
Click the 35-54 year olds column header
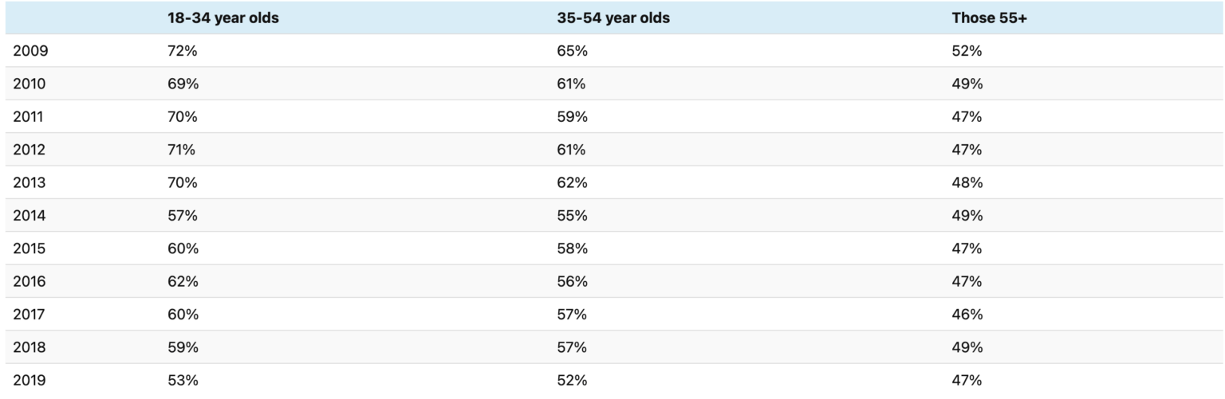(612, 18)
